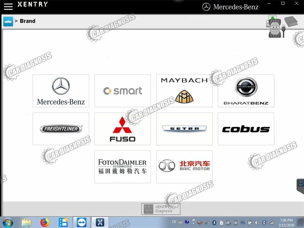Select the Mercedes-Benz brand tile

61,91
